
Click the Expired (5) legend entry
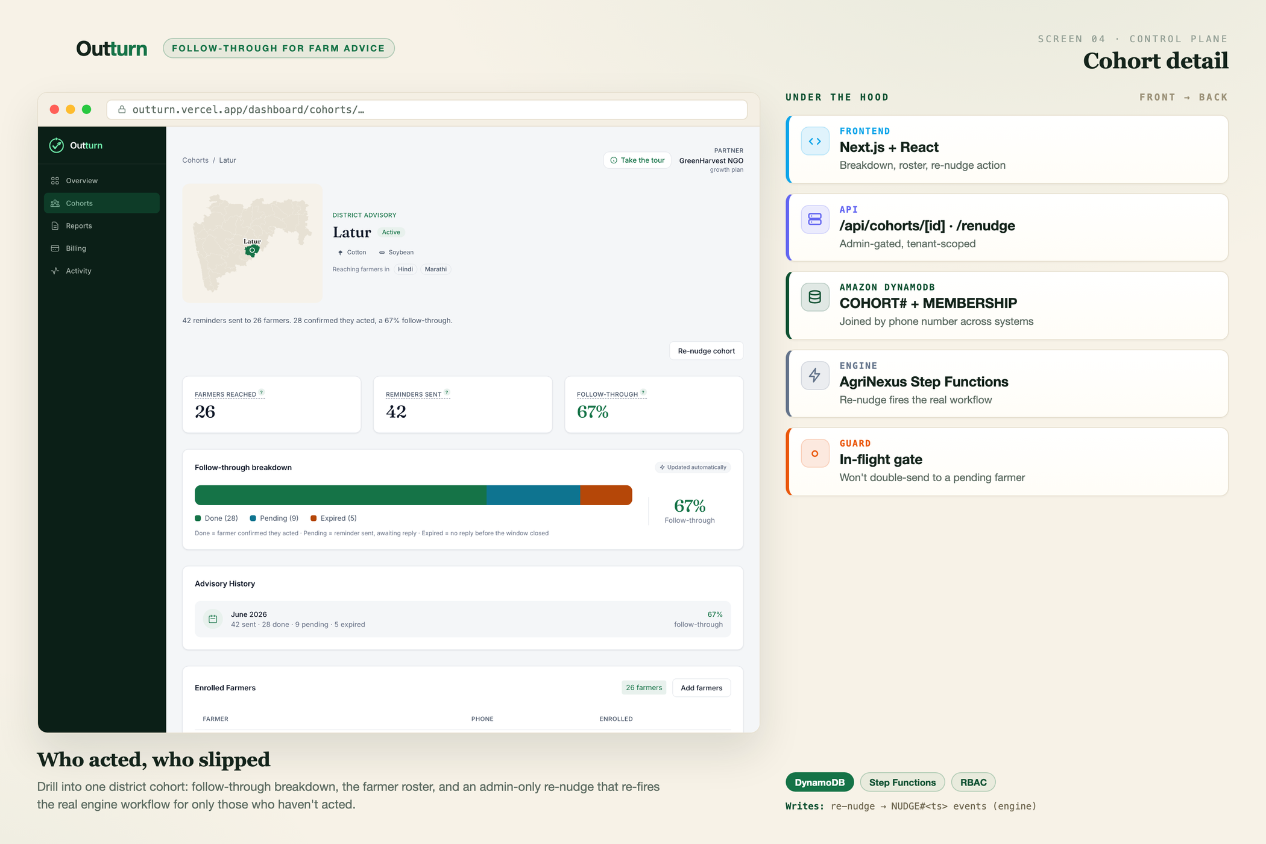tap(333, 518)
